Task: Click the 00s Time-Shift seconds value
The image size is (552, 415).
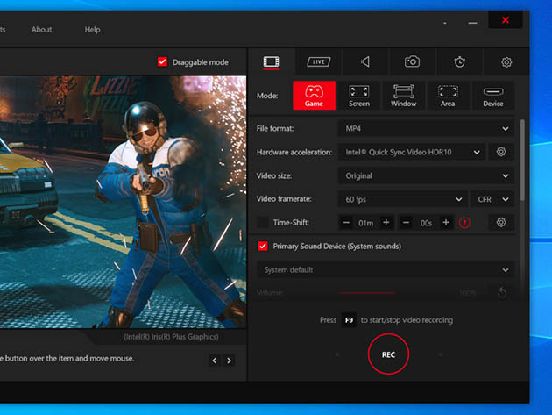Action: 426,223
